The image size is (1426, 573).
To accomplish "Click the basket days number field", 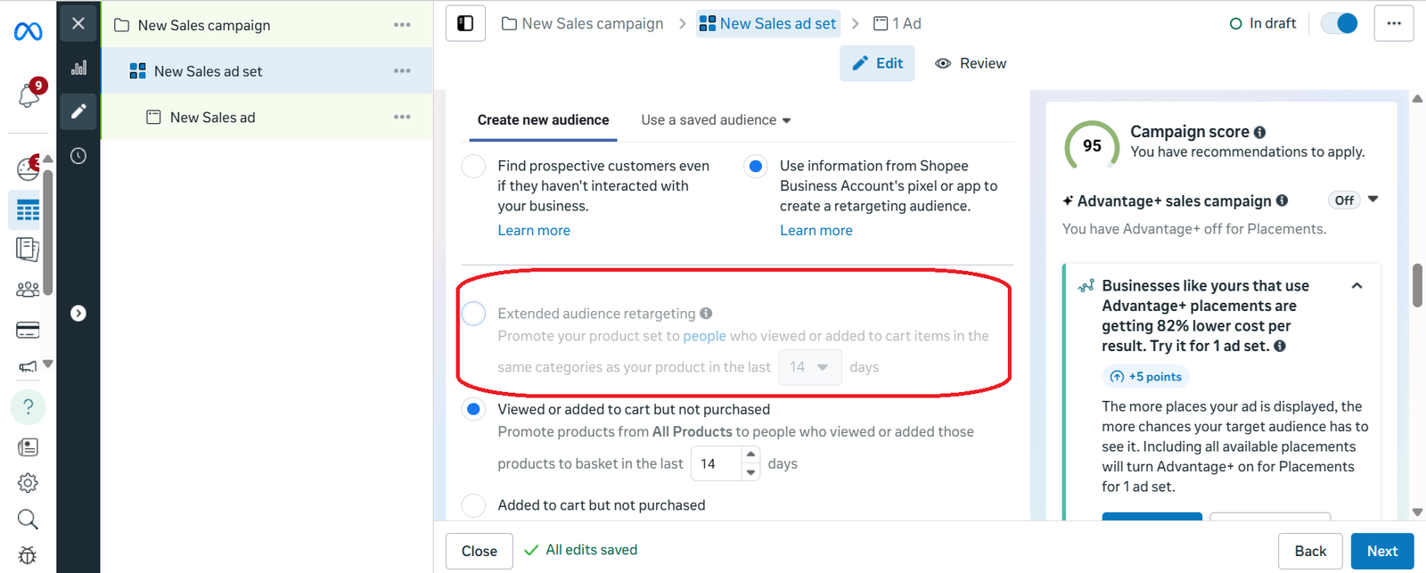I will tap(717, 464).
